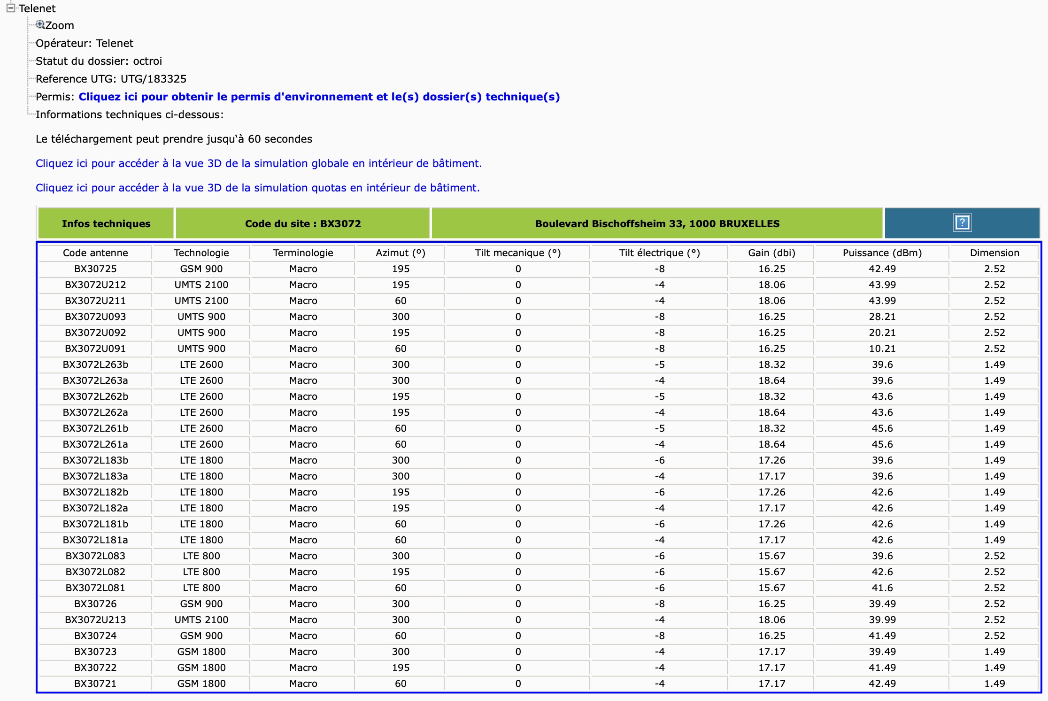Click the 'Infos techniques' header cell

pos(106,223)
